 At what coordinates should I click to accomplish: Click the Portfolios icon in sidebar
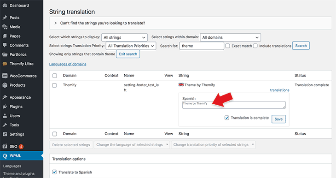(x=5, y=54)
